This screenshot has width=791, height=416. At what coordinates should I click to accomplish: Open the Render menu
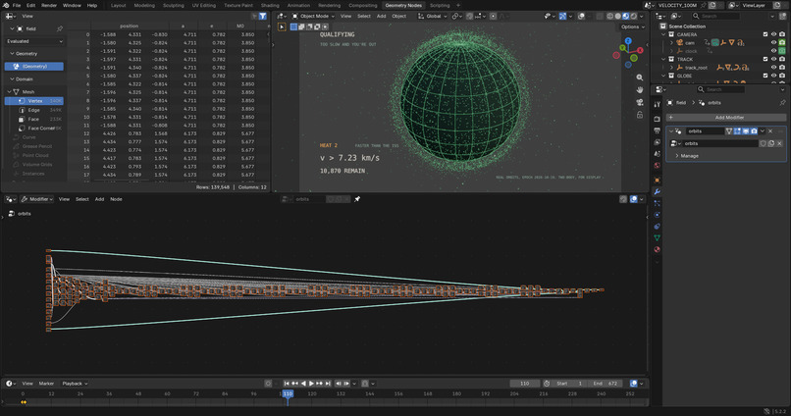click(49, 5)
